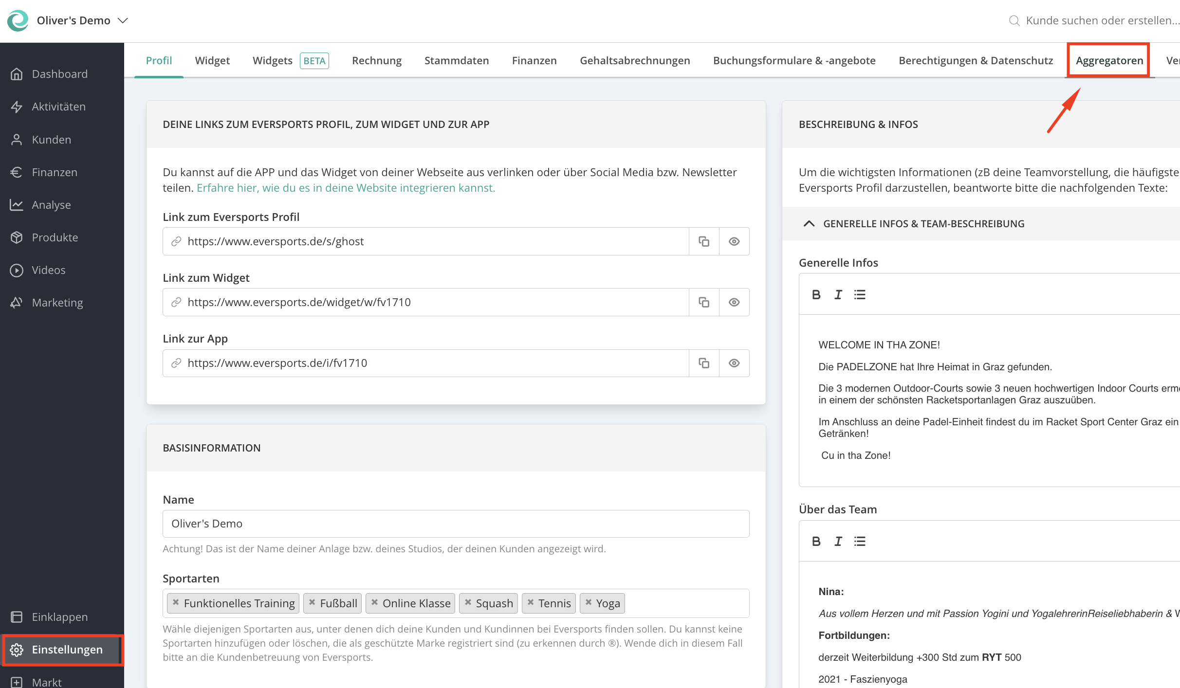Click the 'Cu in tha Zone!' line
The height and width of the screenshot is (688, 1180).
click(x=855, y=455)
